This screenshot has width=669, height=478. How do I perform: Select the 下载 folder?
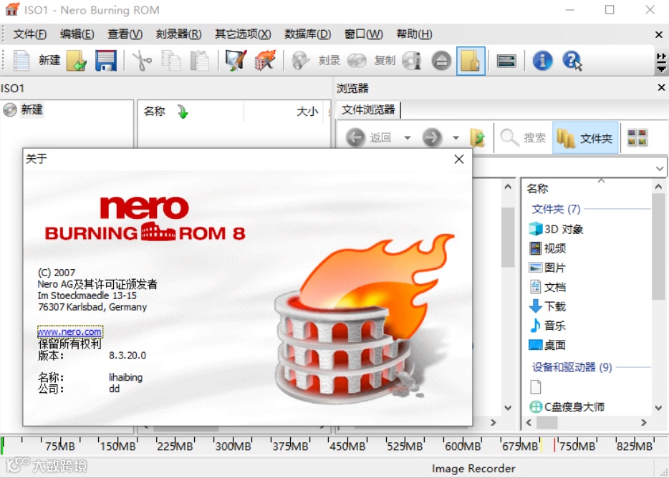(x=547, y=306)
